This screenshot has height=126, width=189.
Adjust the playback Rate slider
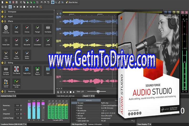click(98, 91)
